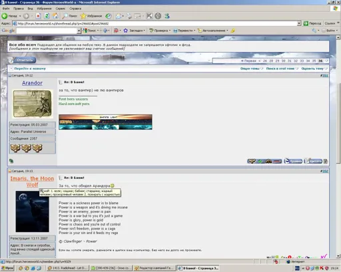Viewport: 341px width, 272px height.
Task: Open Поиск в этой теме dropdown
Action: point(282,68)
